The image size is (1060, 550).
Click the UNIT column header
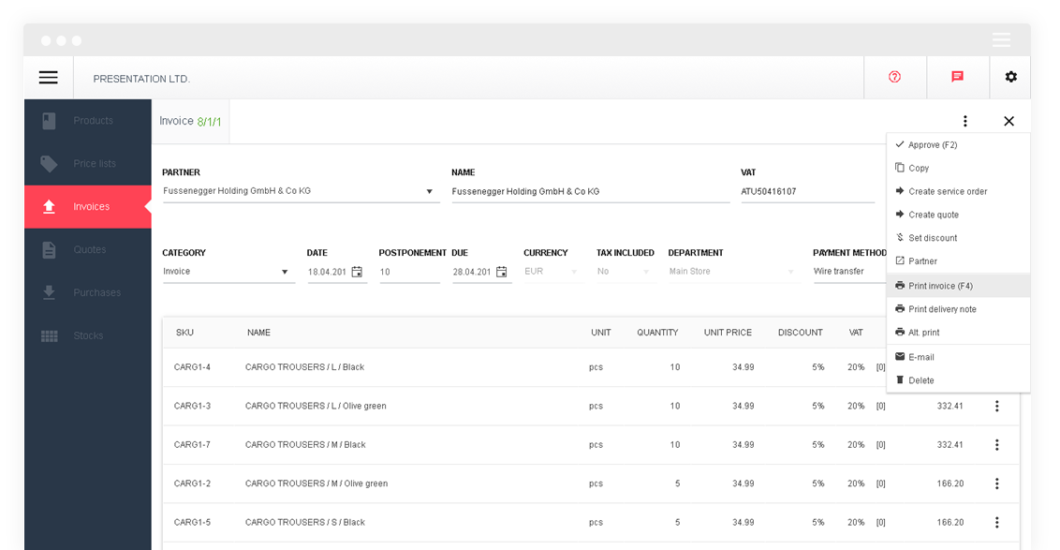click(601, 333)
